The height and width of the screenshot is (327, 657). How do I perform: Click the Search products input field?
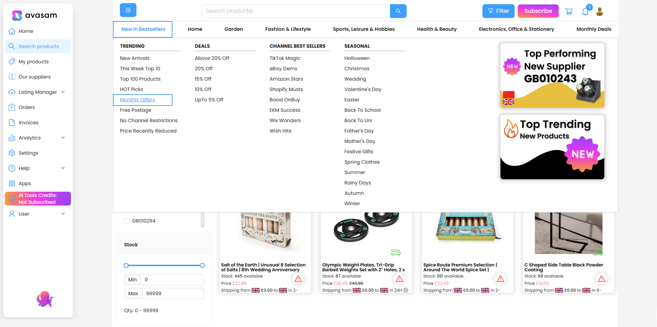(x=295, y=11)
